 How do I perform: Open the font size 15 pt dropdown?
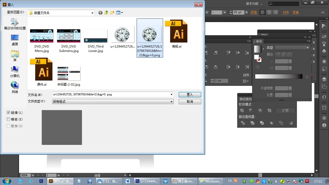pyautogui.click(x=246, y=12)
